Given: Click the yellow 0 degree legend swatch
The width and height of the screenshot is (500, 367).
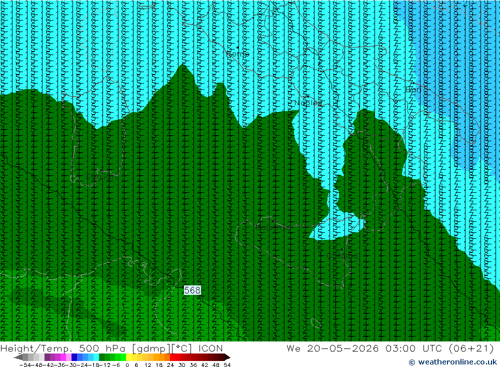Looking at the screenshot, I should coord(129,357).
